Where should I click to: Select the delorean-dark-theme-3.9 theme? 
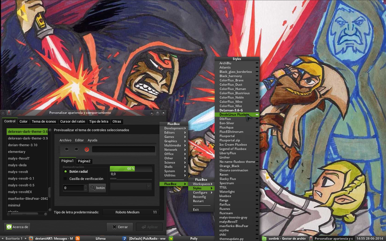(27, 138)
